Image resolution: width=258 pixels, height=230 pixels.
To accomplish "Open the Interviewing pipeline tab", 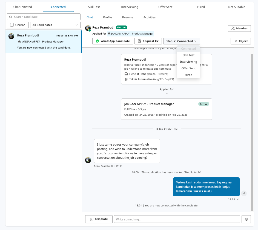I will coord(130,7).
